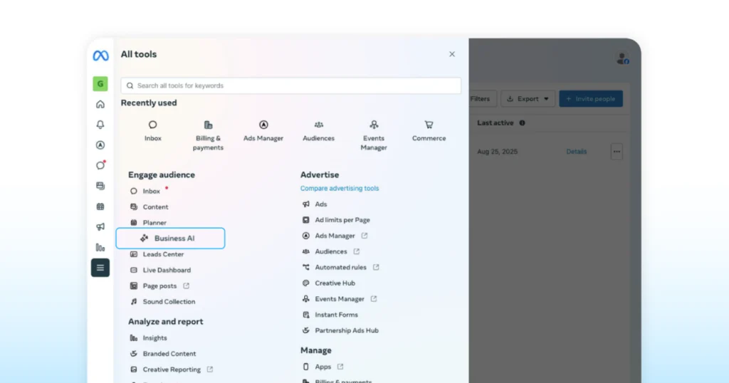Image resolution: width=729 pixels, height=383 pixels.
Task: Open Page posts tool
Action: (x=159, y=286)
